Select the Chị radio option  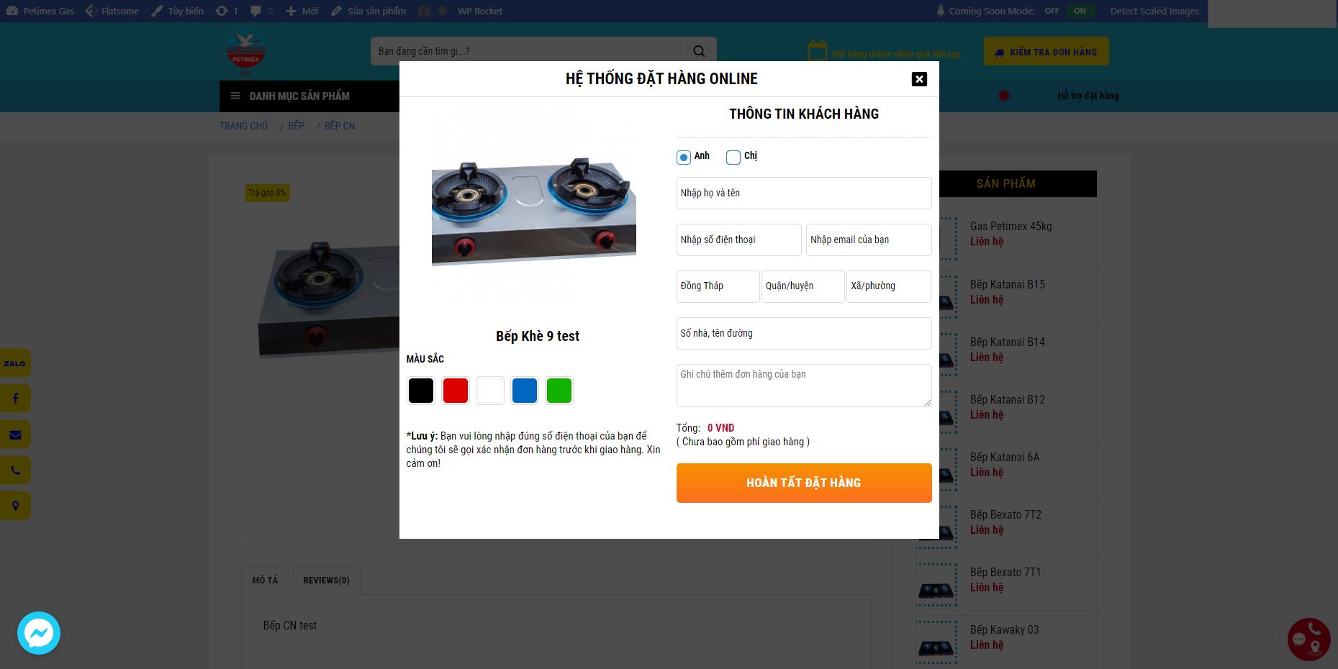pyautogui.click(x=733, y=157)
